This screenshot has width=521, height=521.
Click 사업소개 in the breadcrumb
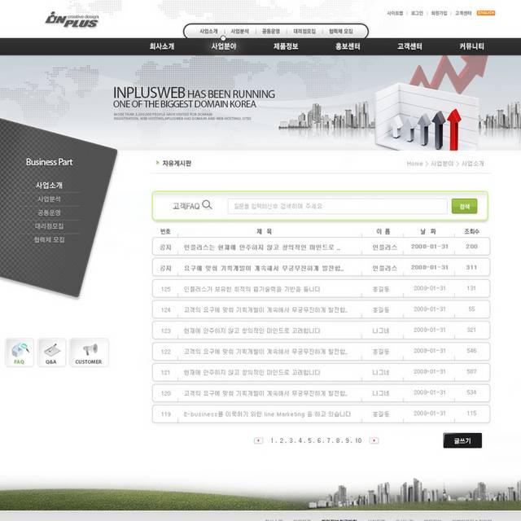[472, 164]
